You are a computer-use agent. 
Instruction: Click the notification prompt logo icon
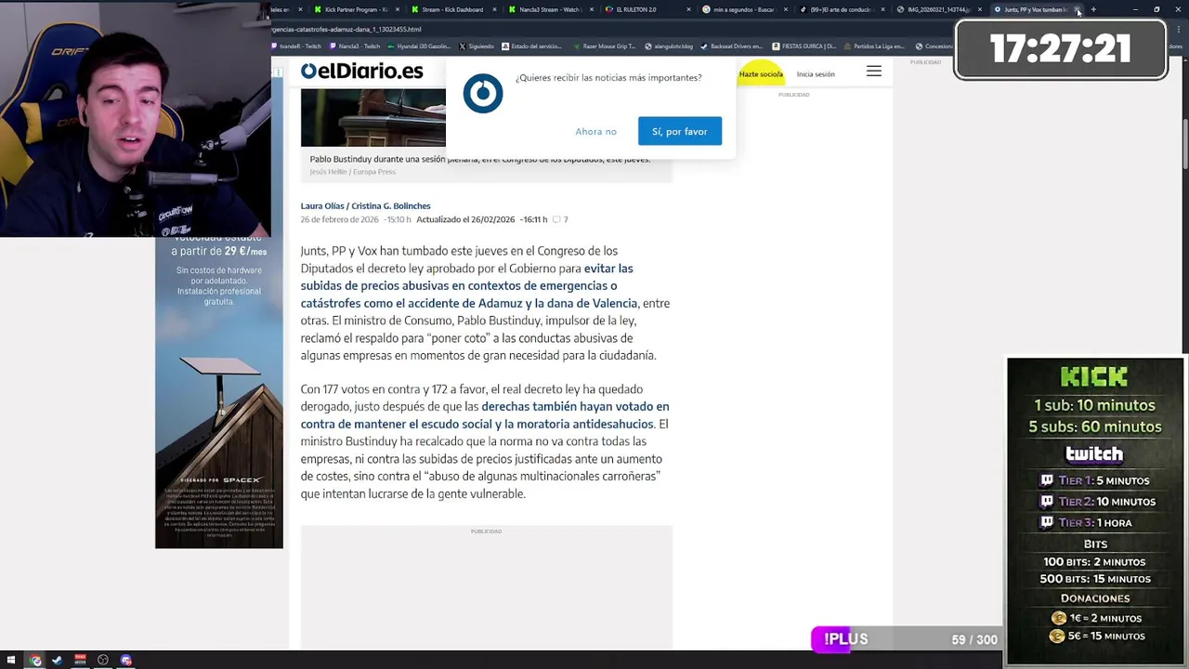coord(483,95)
